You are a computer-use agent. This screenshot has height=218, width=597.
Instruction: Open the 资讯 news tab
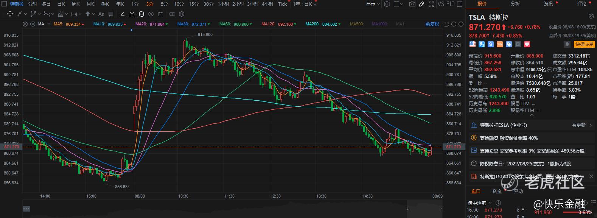548,3
